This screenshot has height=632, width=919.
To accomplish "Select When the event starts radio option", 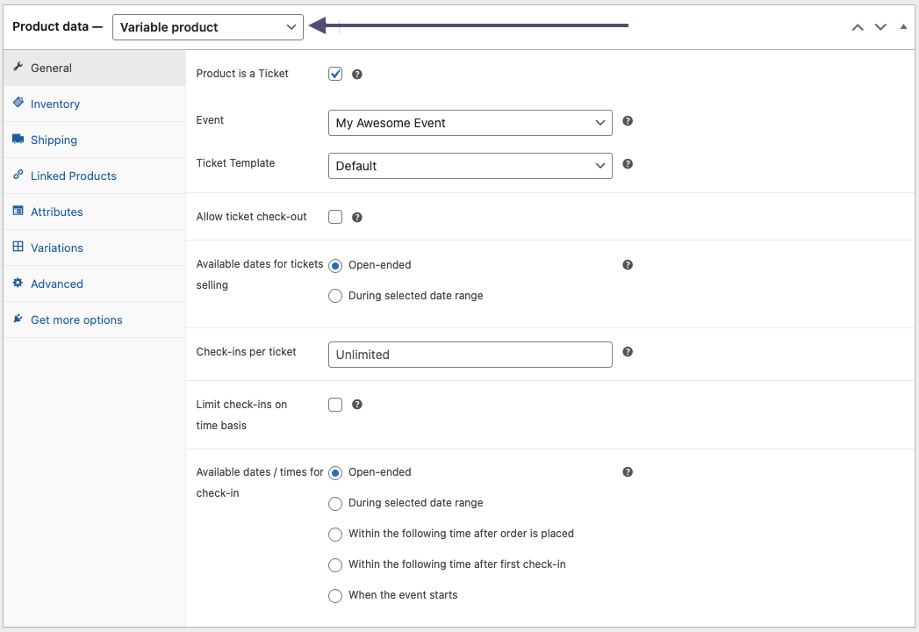I will 335,596.
